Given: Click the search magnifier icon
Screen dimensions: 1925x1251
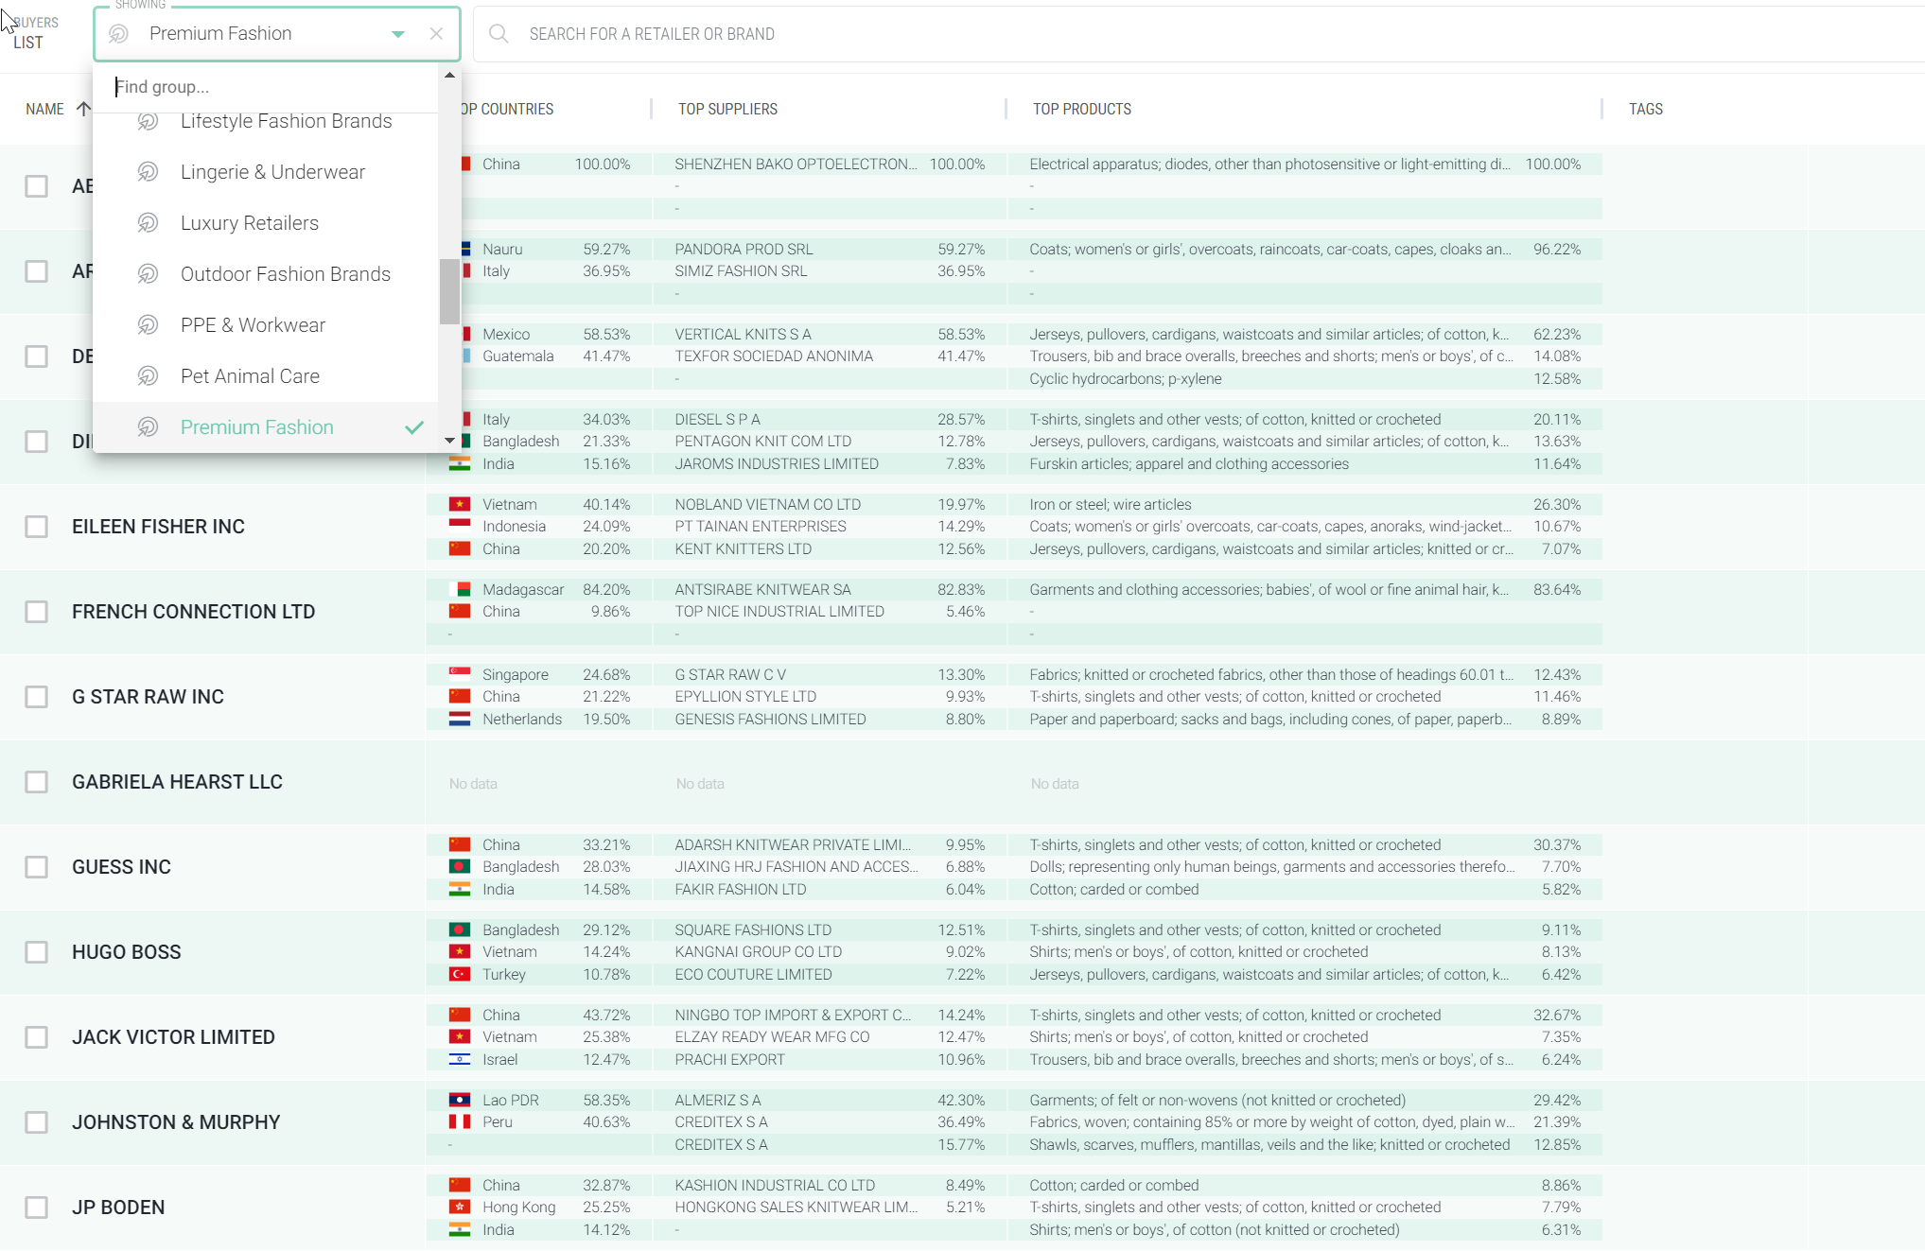Looking at the screenshot, I should 499,34.
